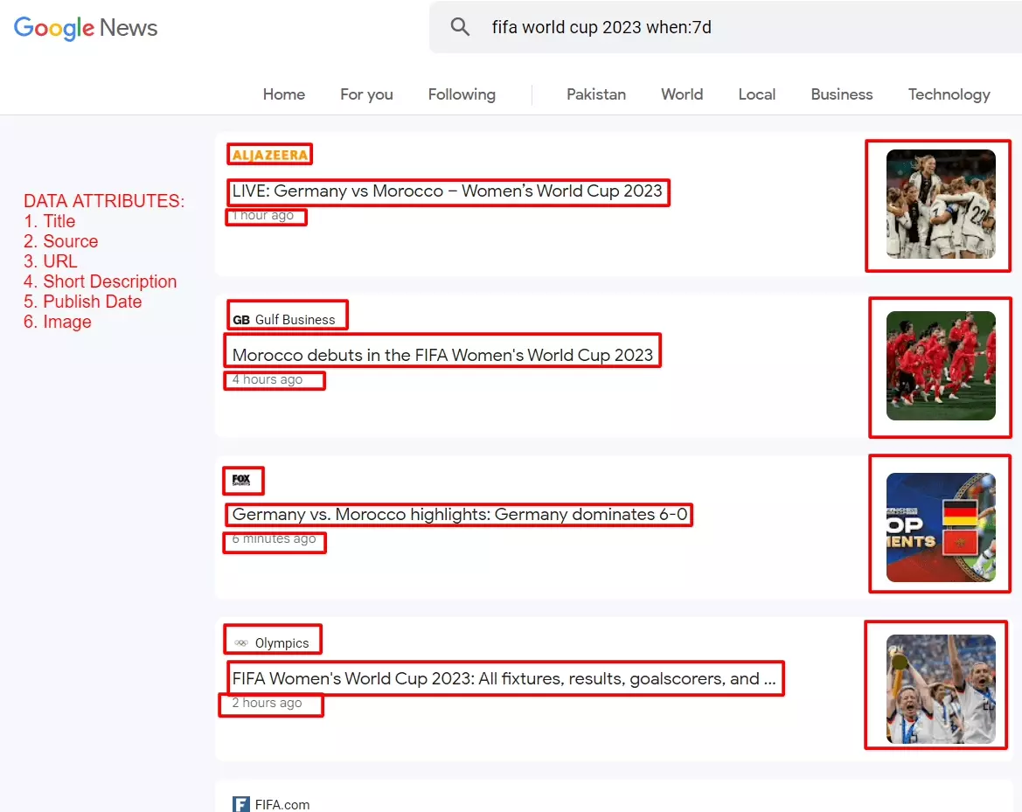Open the Germany vs Morocco live article
The image size is (1022, 812).
[448, 191]
